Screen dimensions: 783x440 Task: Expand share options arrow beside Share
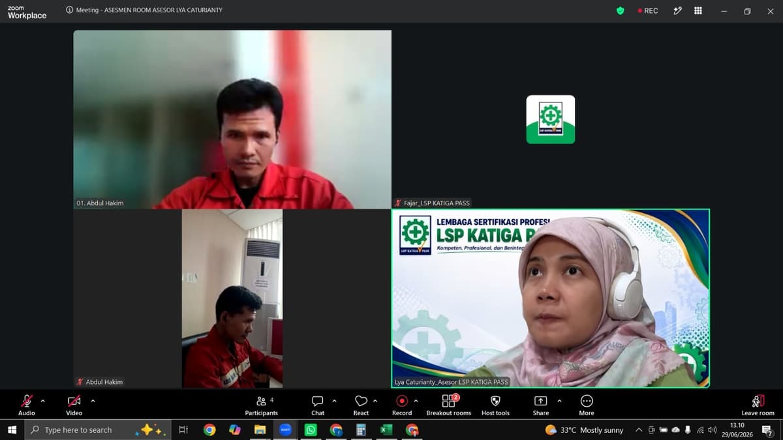click(x=559, y=401)
